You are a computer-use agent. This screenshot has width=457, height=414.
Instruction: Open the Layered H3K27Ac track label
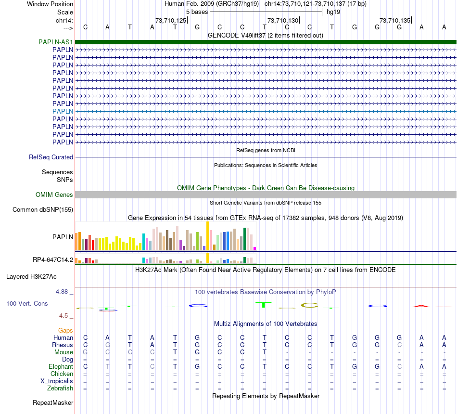click(x=31, y=276)
